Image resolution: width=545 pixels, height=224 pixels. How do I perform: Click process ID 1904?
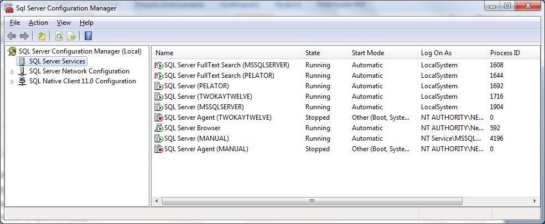tap(497, 107)
